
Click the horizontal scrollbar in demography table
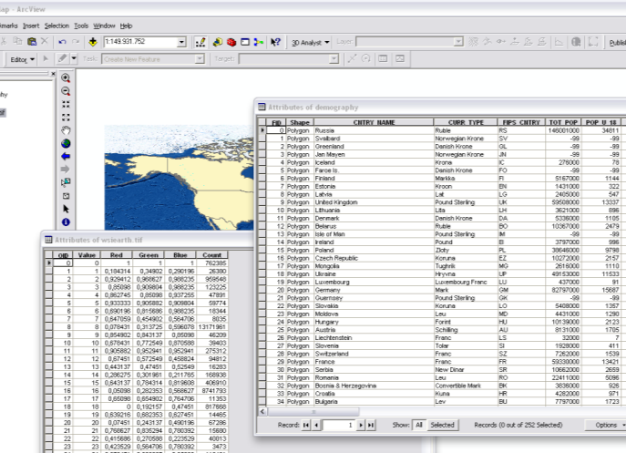point(313,411)
